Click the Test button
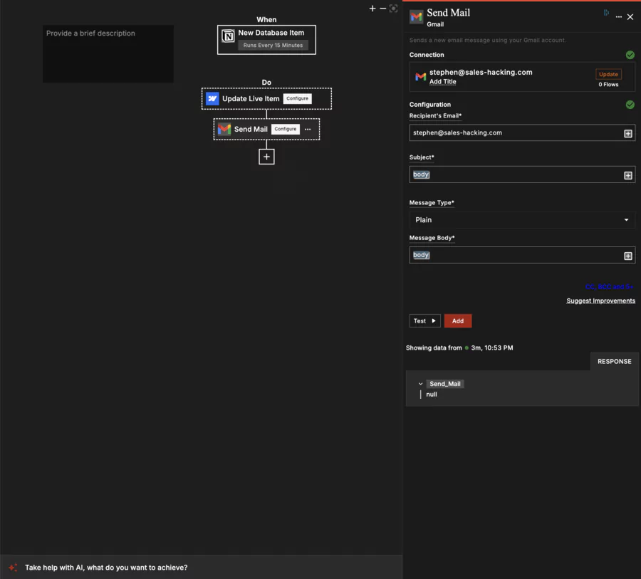 [424, 321]
